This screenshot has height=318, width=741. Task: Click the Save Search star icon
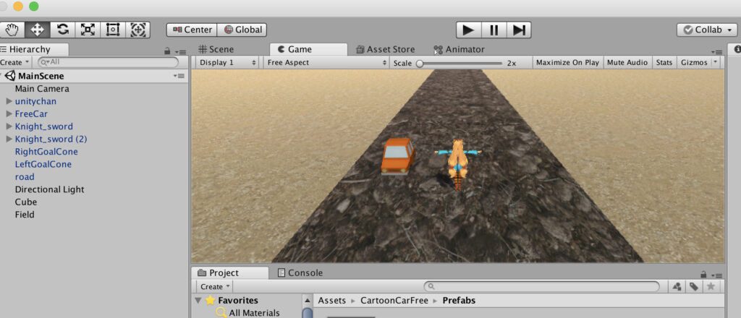pos(711,286)
